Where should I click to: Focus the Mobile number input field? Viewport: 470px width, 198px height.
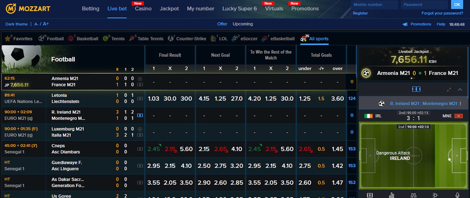pyautogui.click(x=374, y=5)
